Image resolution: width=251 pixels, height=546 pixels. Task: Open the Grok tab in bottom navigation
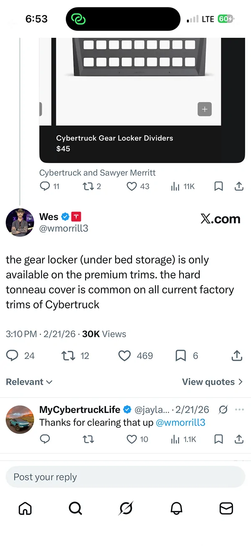(x=126, y=508)
